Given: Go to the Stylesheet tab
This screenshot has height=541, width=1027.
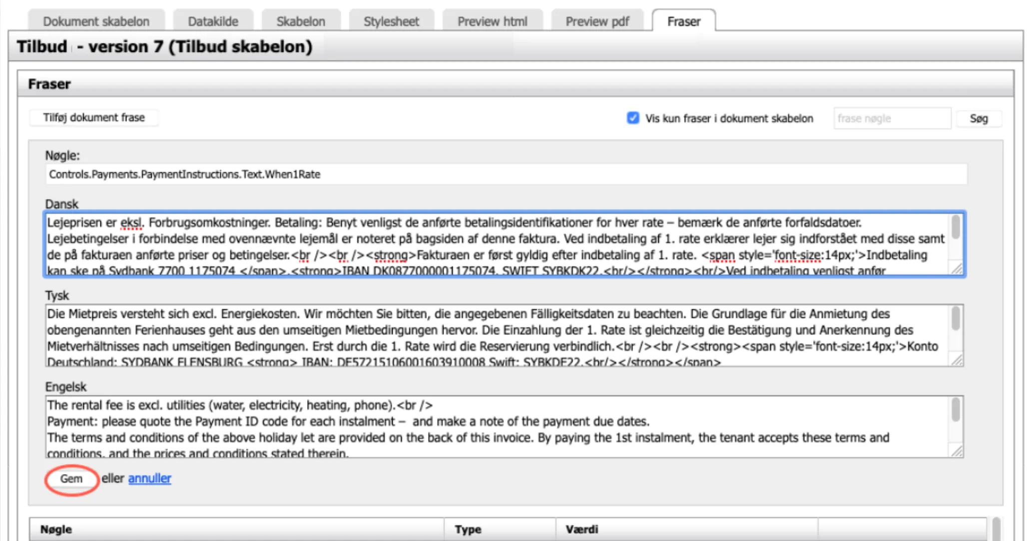Looking at the screenshot, I should tap(391, 21).
